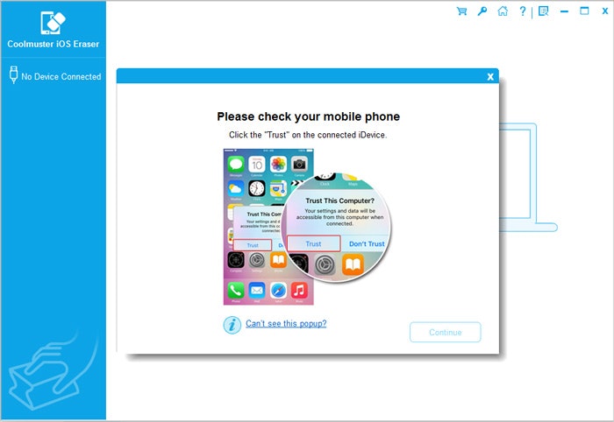The image size is (614, 422).
Task: Click the "Click the Trust" instruction text
Action: (x=308, y=135)
